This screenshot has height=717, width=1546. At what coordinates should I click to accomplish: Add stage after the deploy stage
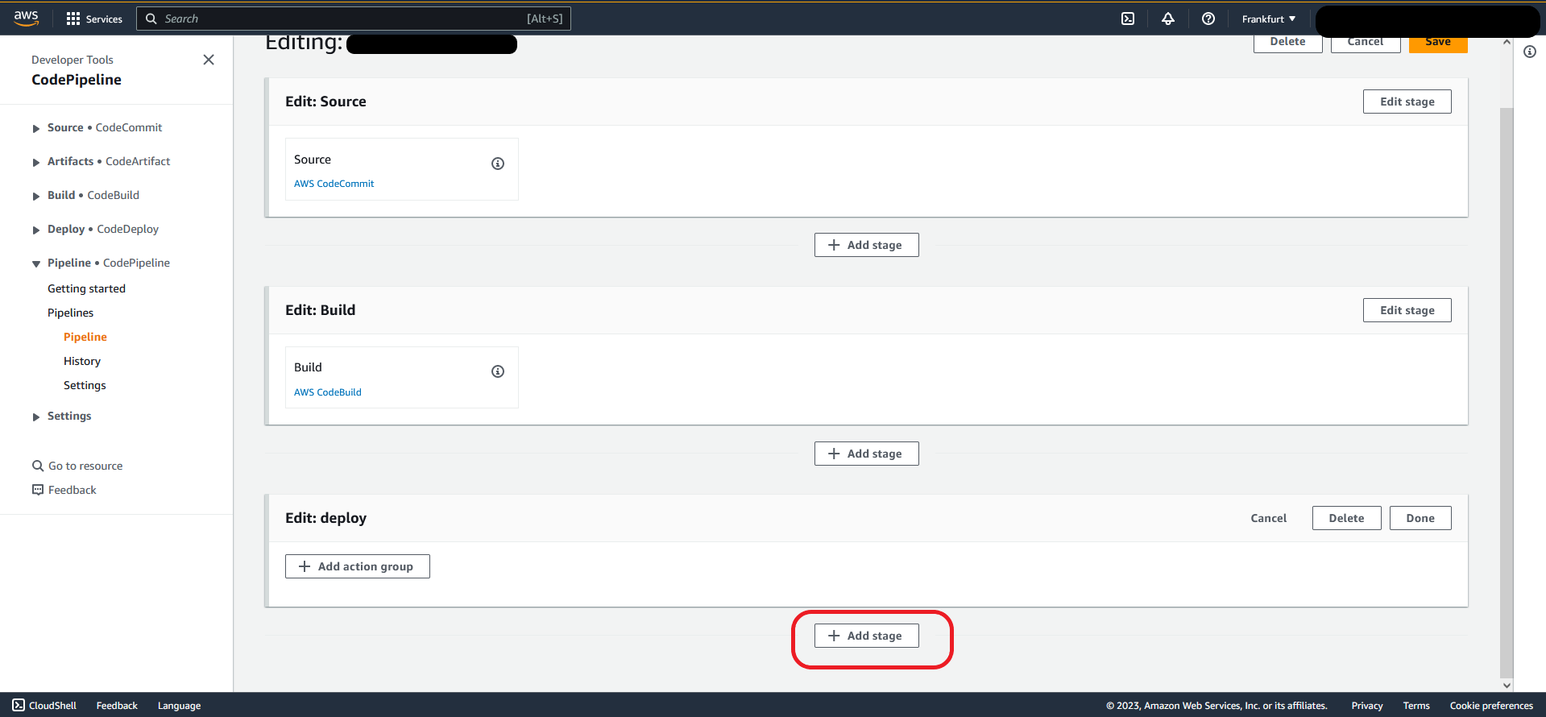pyautogui.click(x=866, y=636)
